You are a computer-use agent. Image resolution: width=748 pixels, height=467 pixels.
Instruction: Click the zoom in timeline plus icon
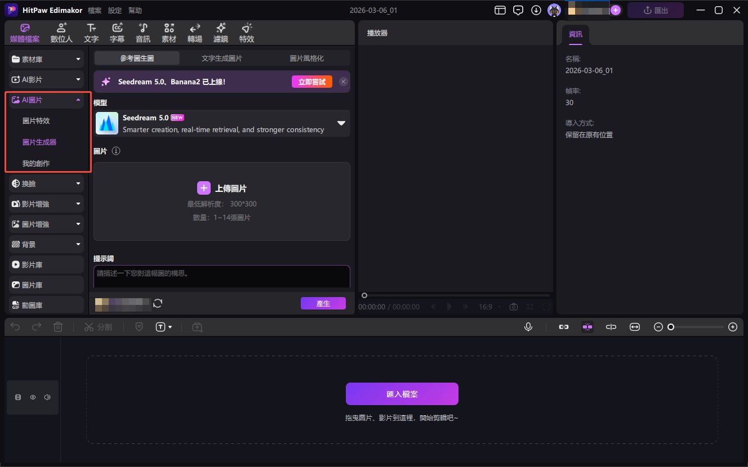(x=732, y=327)
